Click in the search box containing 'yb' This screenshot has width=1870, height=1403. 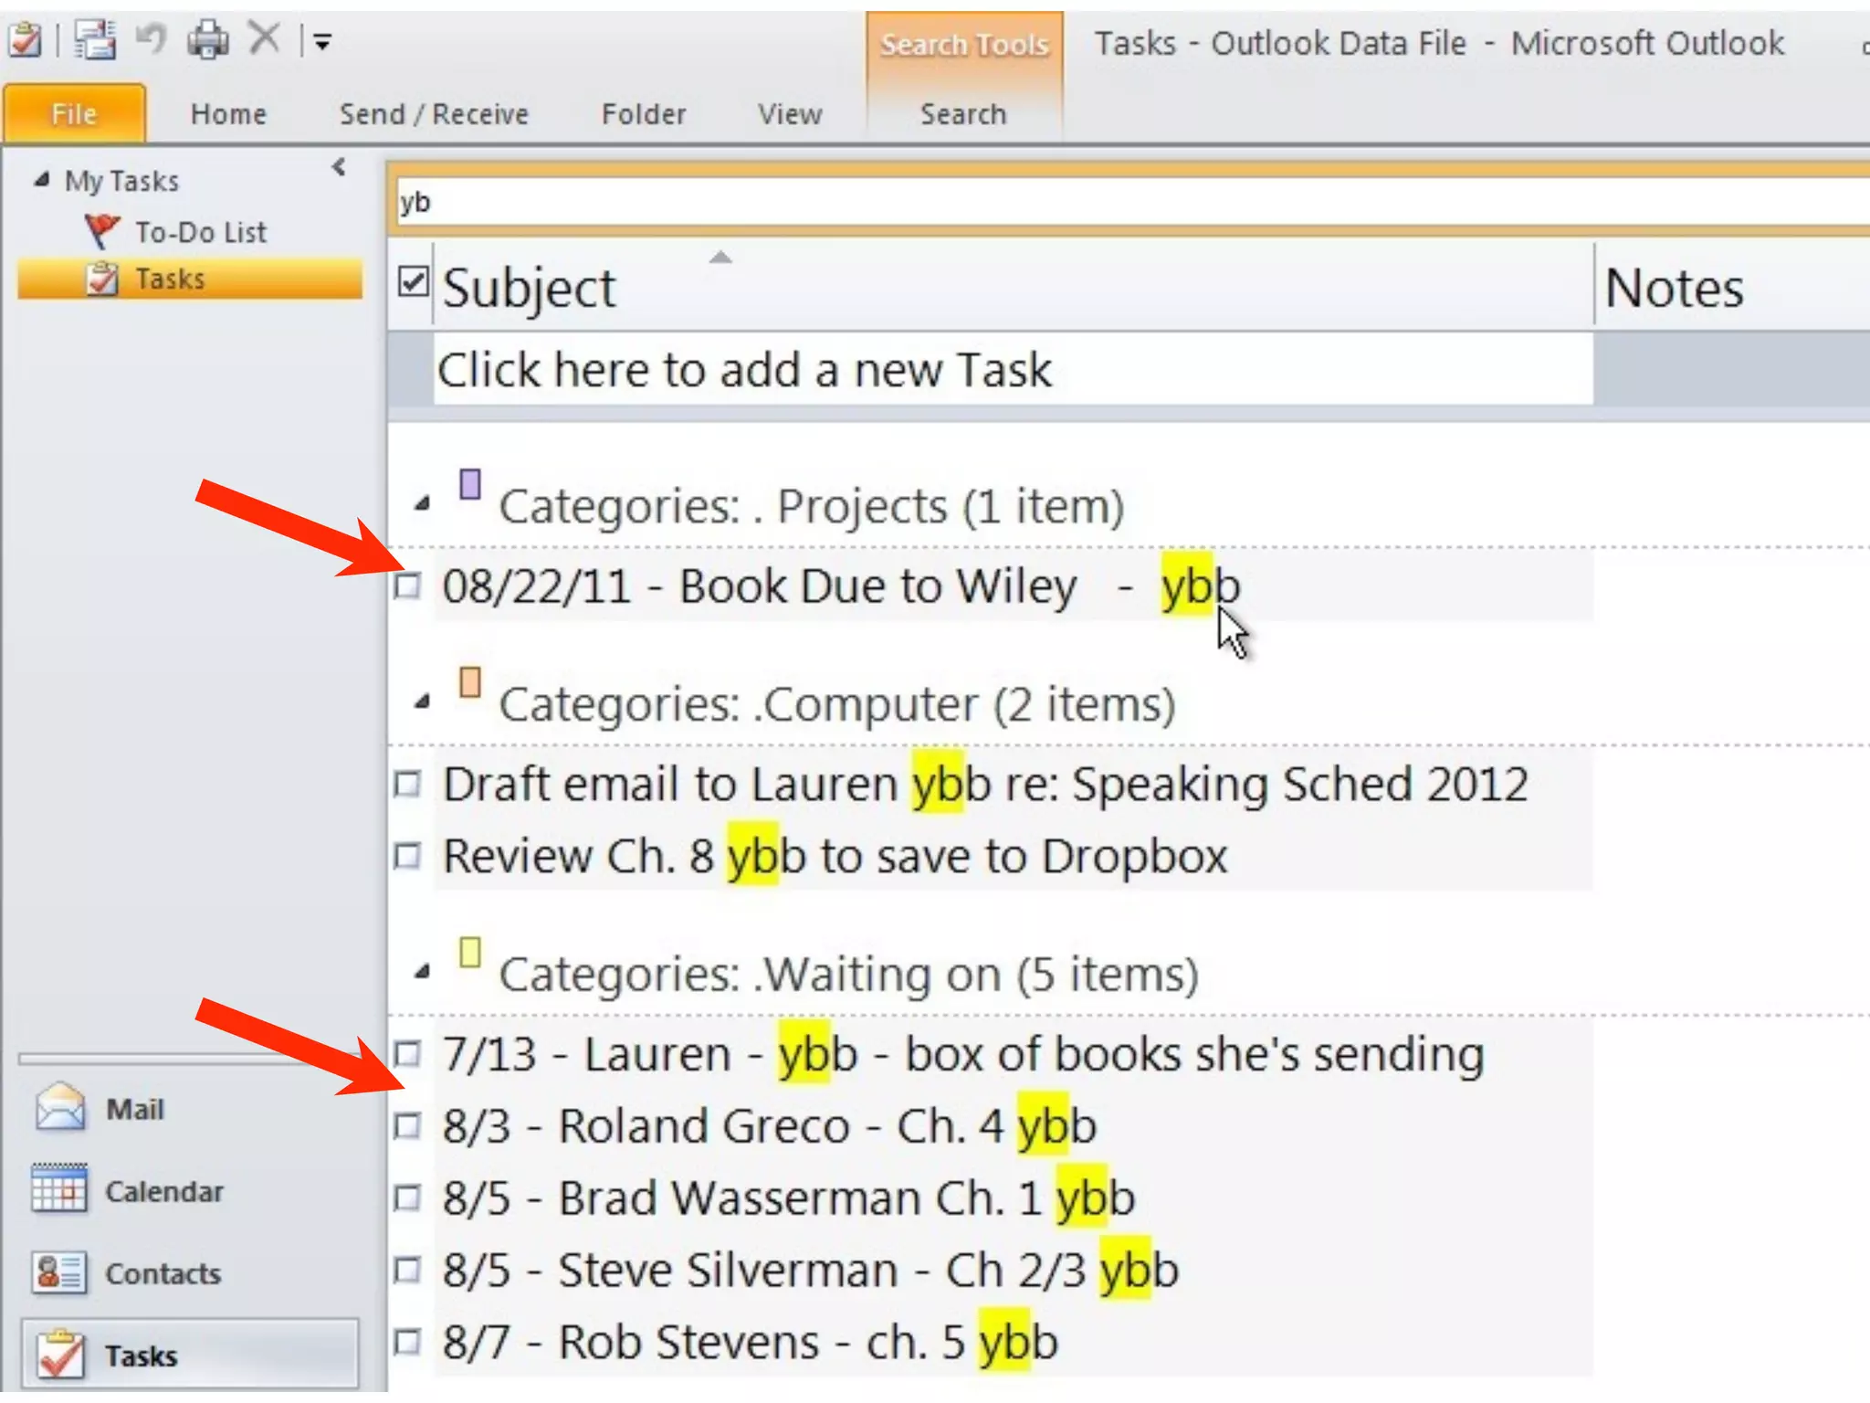(x=1096, y=203)
